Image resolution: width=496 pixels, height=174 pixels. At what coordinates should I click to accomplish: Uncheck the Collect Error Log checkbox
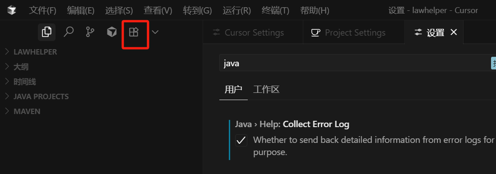(x=241, y=140)
